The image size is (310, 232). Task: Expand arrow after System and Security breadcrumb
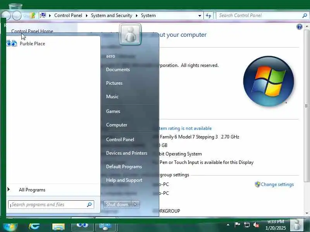(x=137, y=15)
